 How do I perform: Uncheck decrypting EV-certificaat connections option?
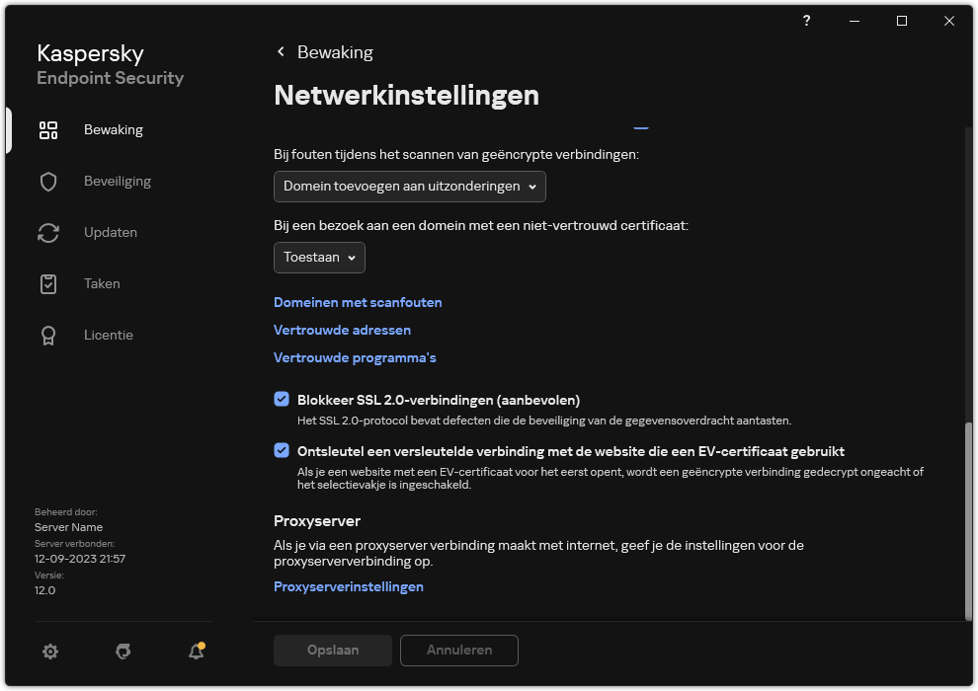pos(282,450)
